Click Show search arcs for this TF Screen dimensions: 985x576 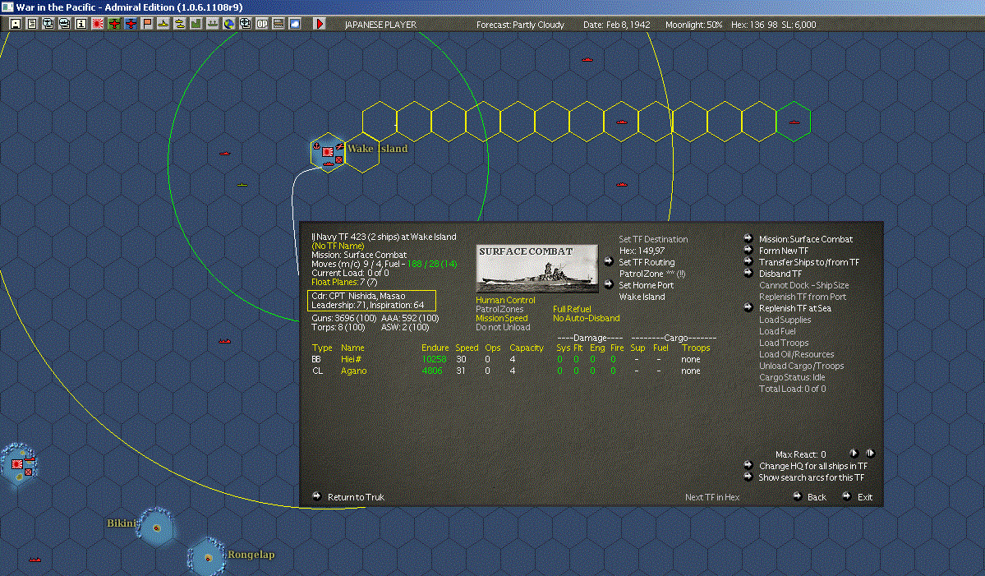pyautogui.click(x=811, y=477)
